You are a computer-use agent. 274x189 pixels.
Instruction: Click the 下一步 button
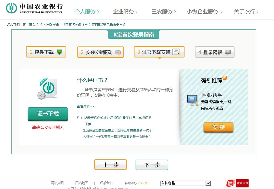[x=152, y=165]
